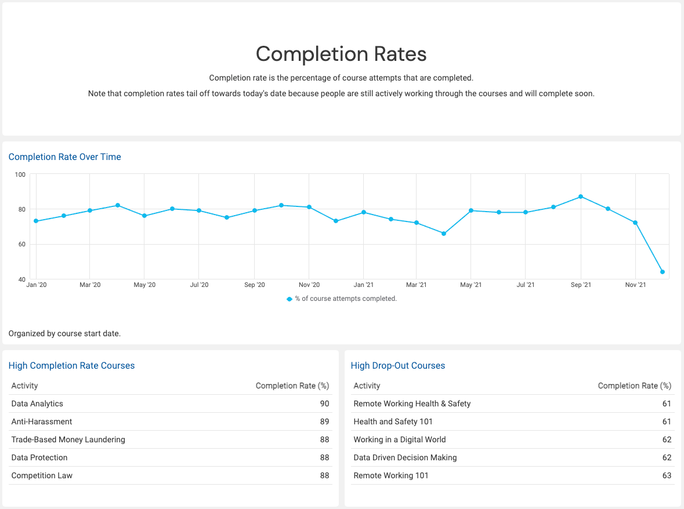The width and height of the screenshot is (684, 509).
Task: Open High Completion Rate Courses title
Action: pyautogui.click(x=71, y=366)
